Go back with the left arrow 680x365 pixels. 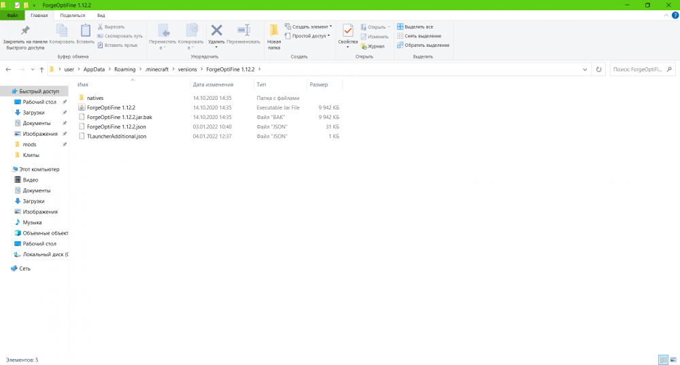tap(8, 69)
